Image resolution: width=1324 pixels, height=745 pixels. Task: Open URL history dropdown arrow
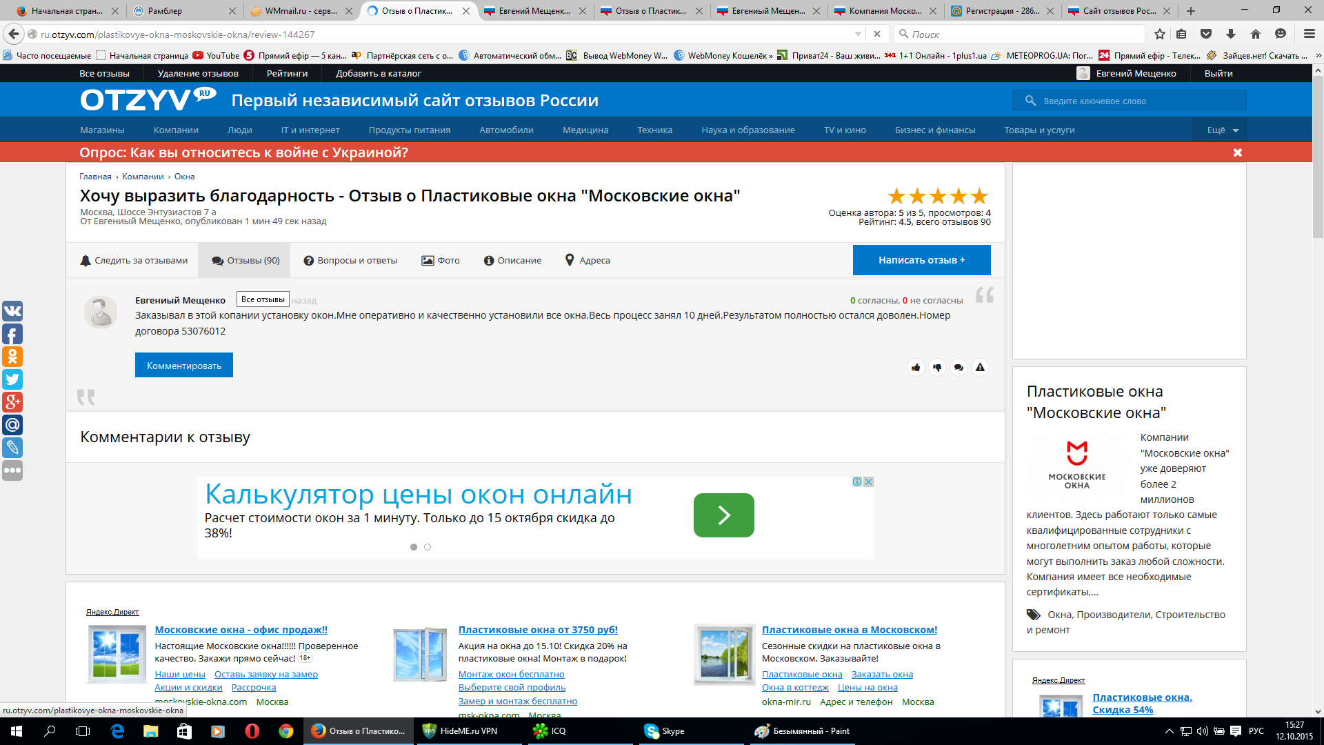click(858, 34)
